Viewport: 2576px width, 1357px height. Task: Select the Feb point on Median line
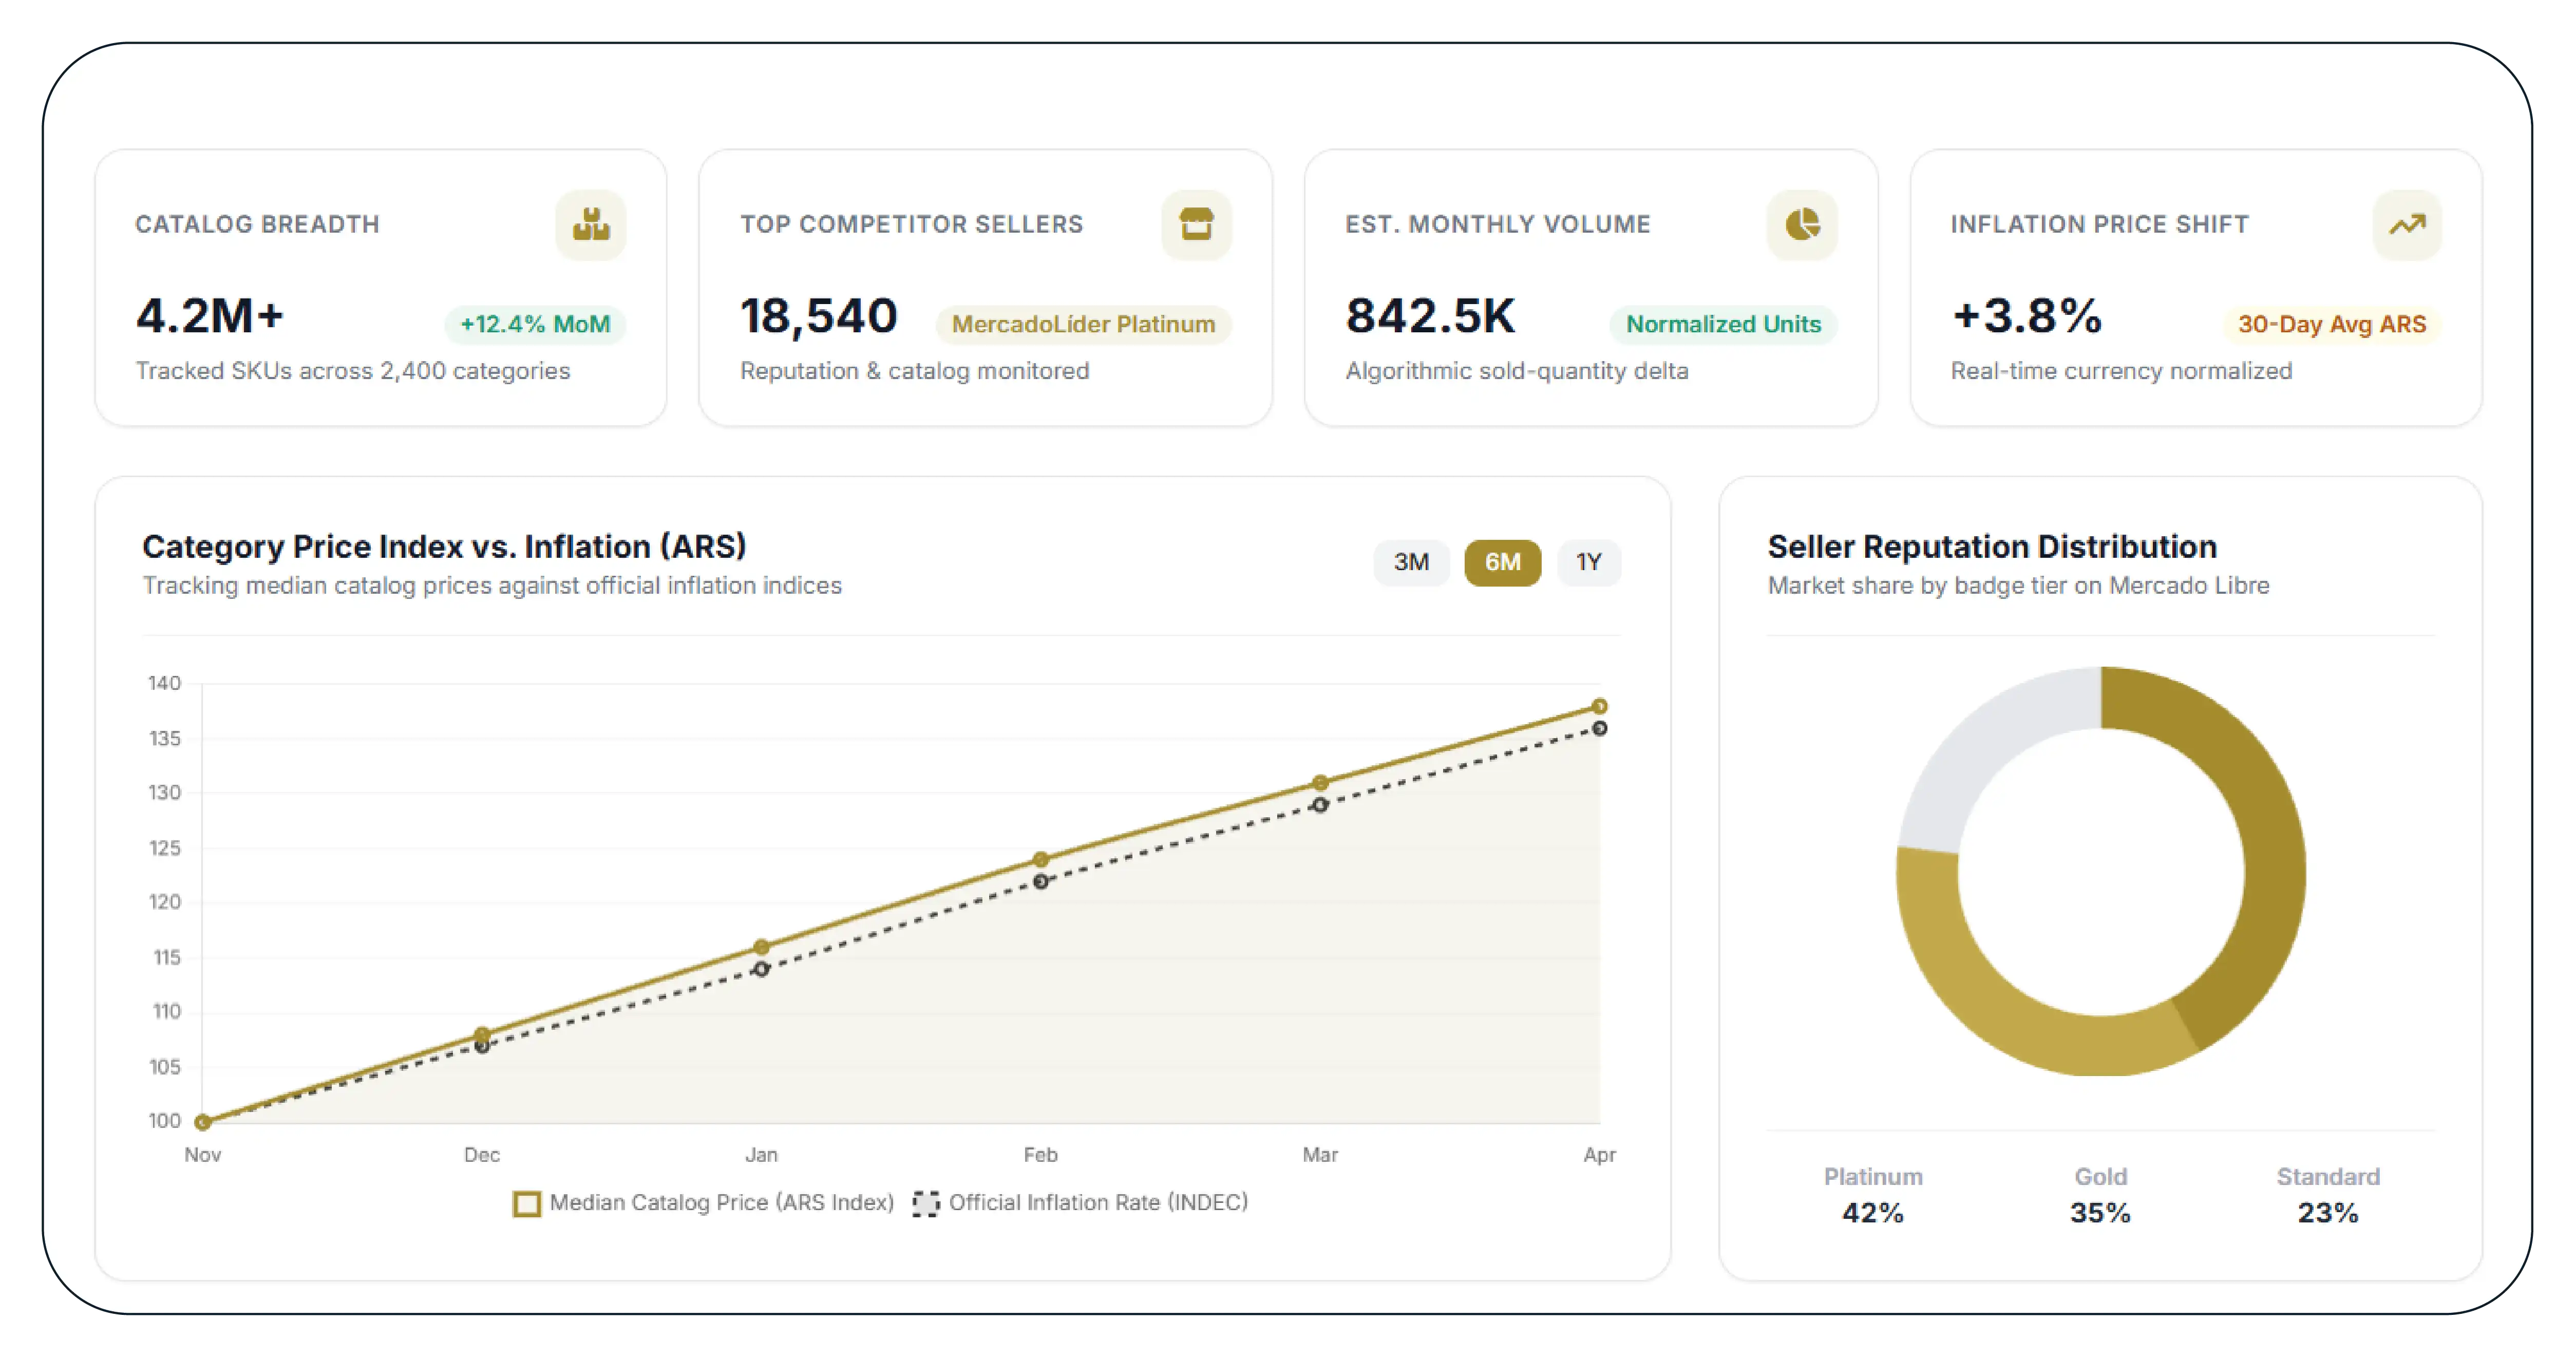(x=1041, y=859)
